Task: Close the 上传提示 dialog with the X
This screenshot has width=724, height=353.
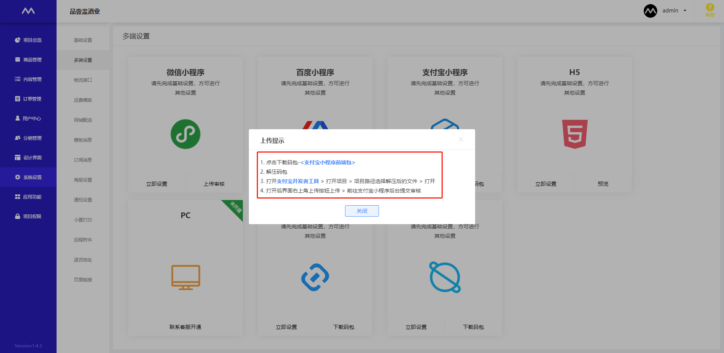Action: point(461,139)
